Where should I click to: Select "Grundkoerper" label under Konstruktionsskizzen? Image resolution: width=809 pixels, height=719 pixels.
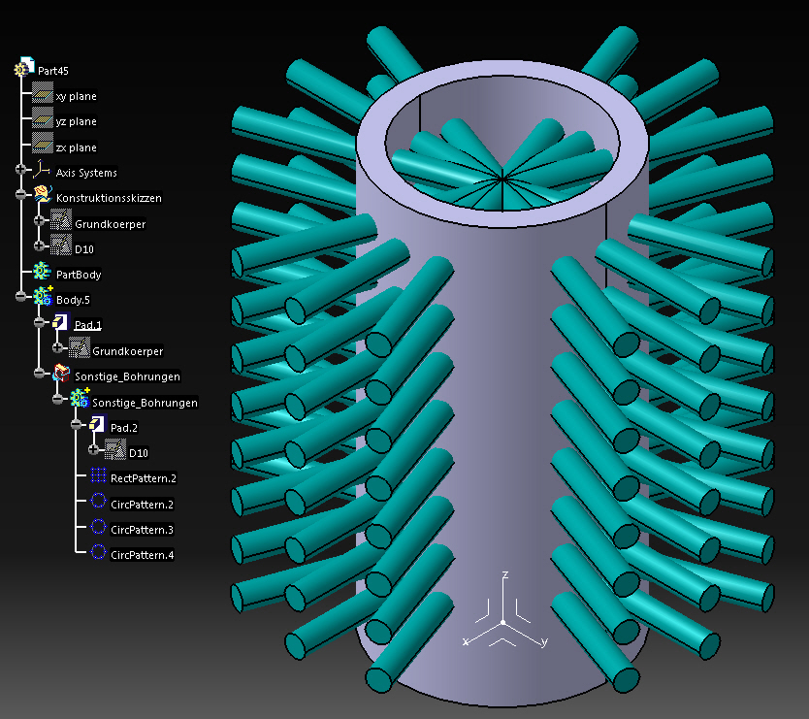pos(111,224)
